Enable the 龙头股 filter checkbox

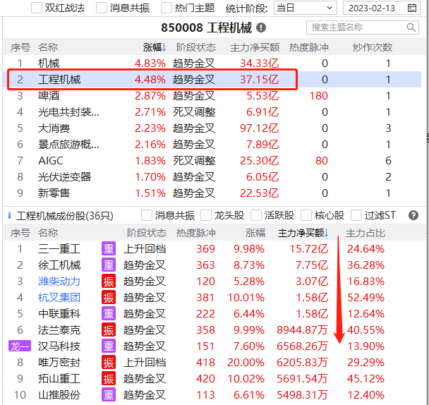click(x=206, y=215)
